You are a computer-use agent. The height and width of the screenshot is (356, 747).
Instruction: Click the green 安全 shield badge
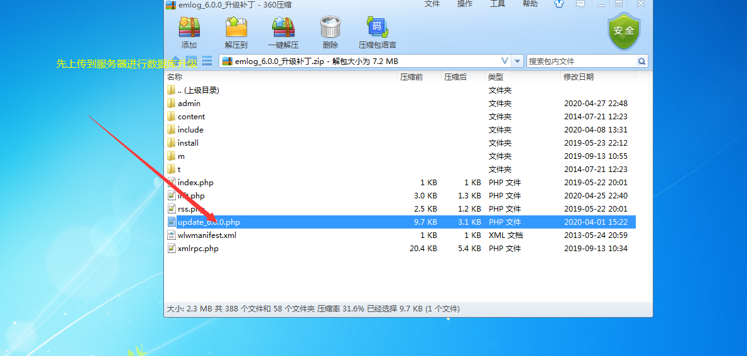[623, 31]
